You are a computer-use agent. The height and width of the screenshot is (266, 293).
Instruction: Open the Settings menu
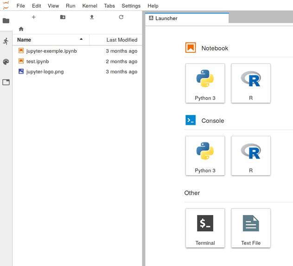tap(131, 6)
